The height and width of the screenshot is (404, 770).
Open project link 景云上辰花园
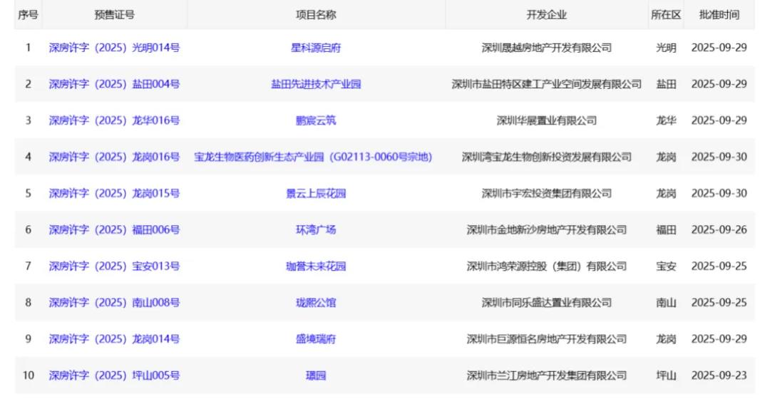coord(316,193)
